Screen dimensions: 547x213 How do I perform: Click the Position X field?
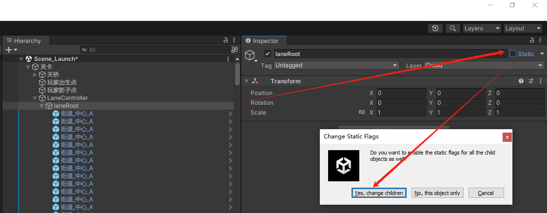pos(401,93)
